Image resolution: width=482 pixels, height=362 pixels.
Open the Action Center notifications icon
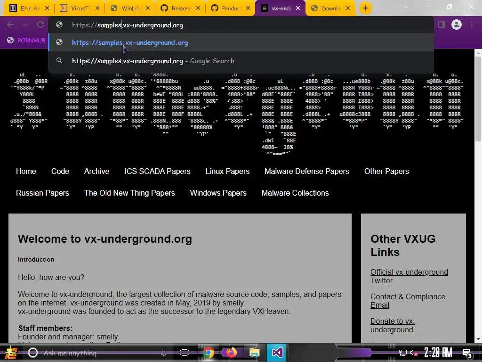point(467,353)
